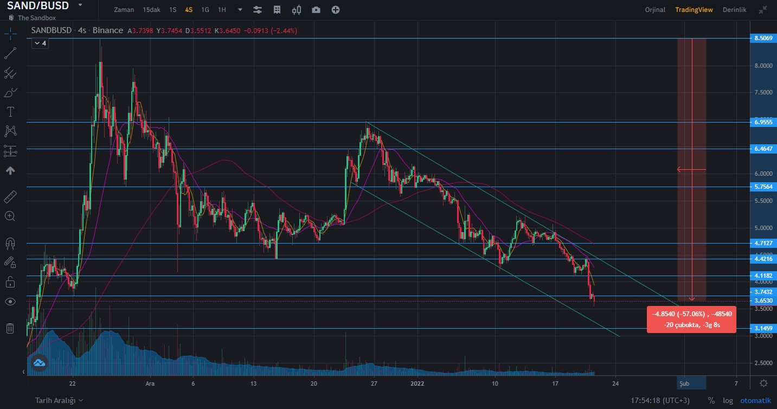Open the indicators icon in top toolbar

(277, 10)
